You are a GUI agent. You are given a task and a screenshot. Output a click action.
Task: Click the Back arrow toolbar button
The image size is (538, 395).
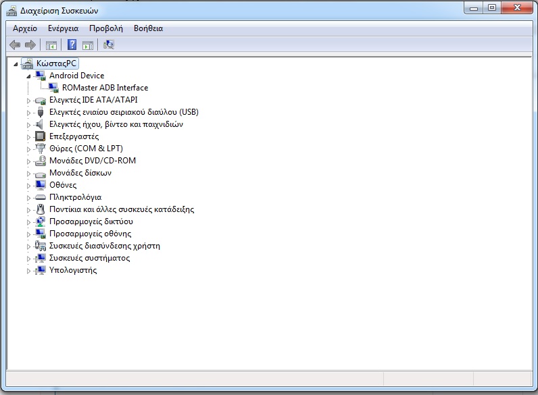[15, 45]
